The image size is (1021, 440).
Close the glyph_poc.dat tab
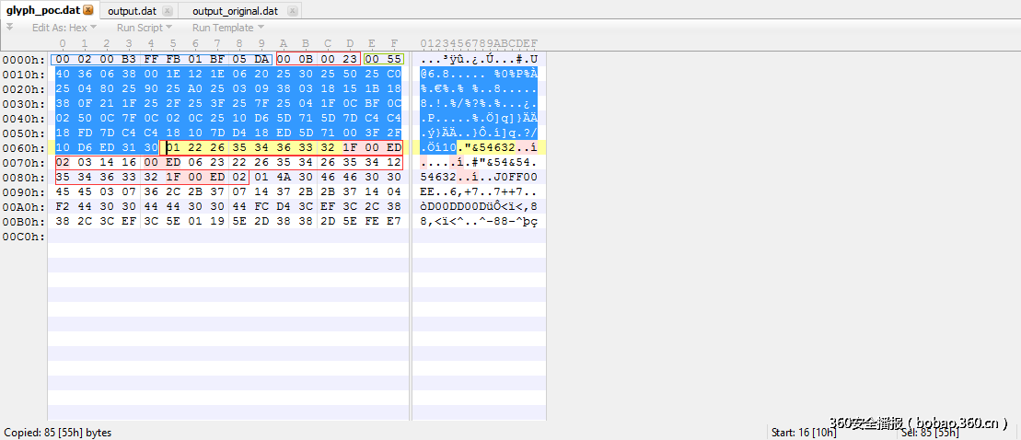click(x=88, y=11)
